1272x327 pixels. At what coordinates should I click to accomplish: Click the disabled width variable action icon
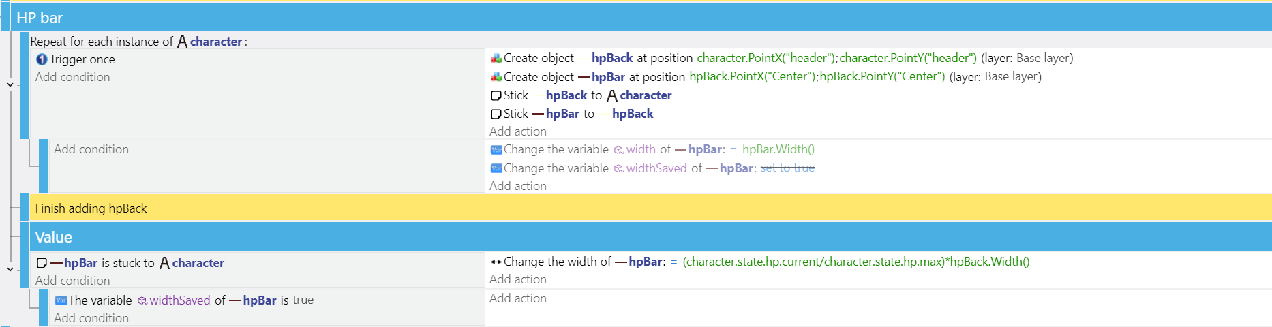pos(496,149)
